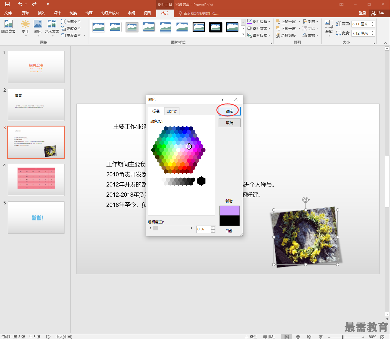Click the 告诉我您想要做什么 search box
390x339 pixels.
199,13
